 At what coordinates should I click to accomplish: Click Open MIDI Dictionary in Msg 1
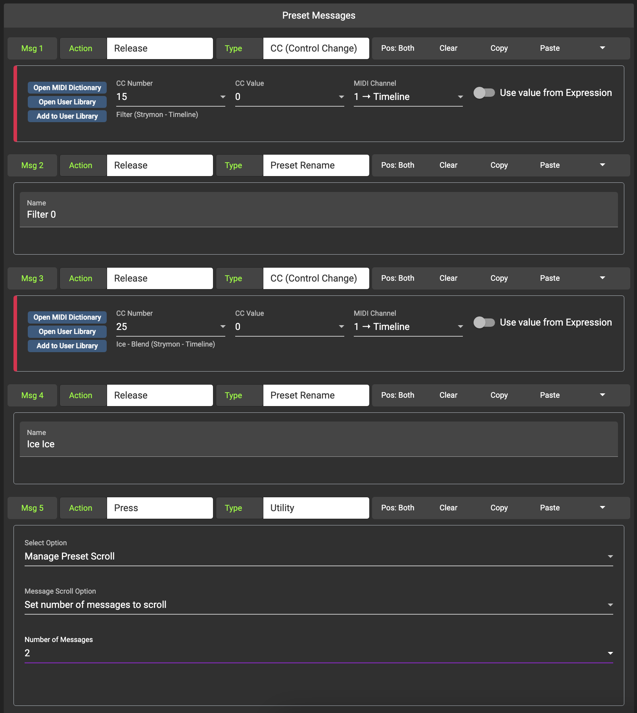tap(67, 88)
